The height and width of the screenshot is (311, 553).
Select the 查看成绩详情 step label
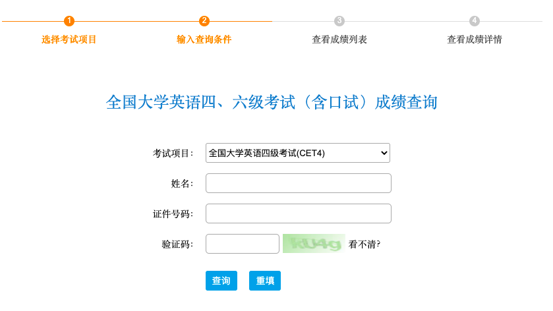tap(475, 39)
